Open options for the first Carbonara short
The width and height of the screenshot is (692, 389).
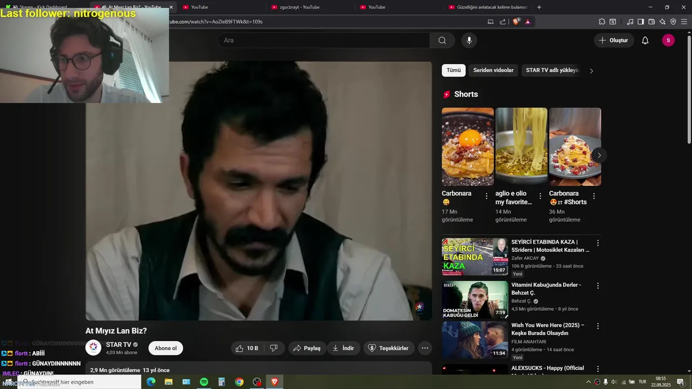click(487, 196)
